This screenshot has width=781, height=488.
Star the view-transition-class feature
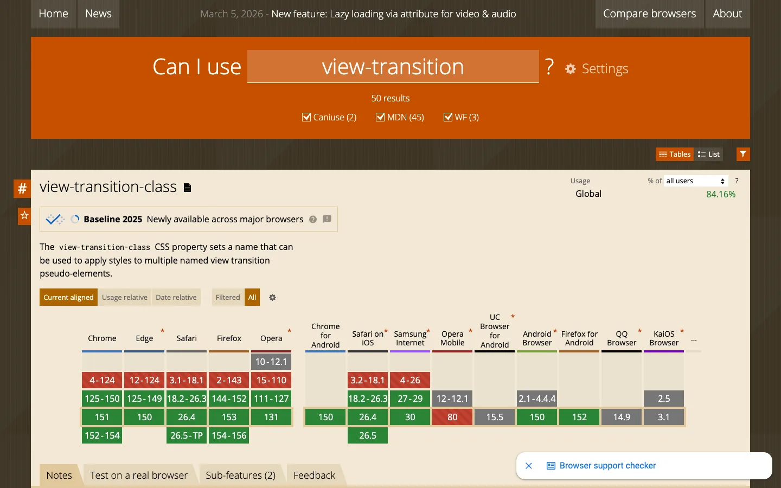[x=24, y=216]
